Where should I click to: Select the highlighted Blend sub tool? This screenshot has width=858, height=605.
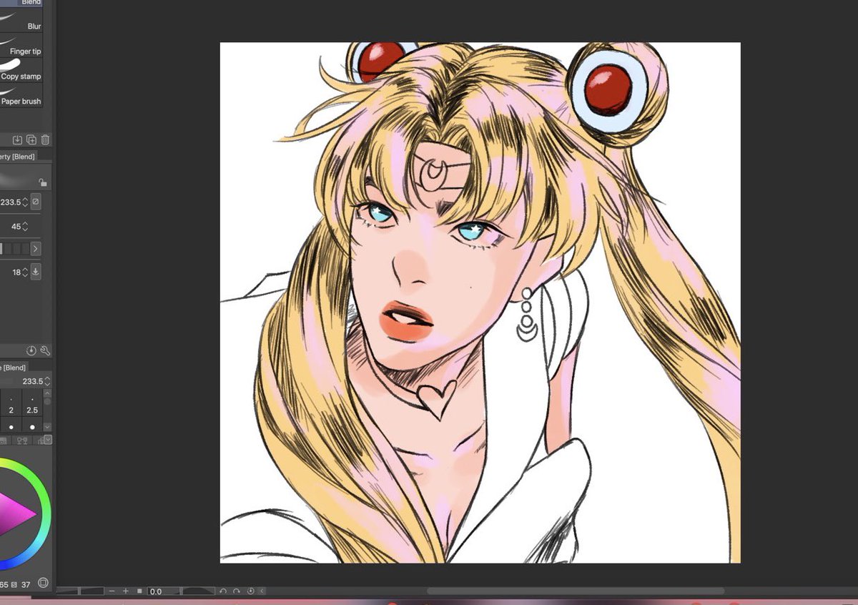pyautogui.click(x=21, y=3)
